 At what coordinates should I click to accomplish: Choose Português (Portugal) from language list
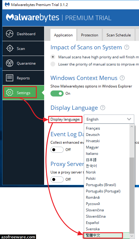(x=107, y=191)
